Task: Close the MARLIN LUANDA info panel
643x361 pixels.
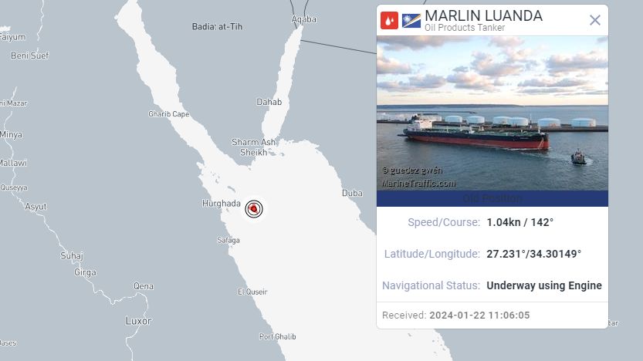Action: (x=594, y=20)
